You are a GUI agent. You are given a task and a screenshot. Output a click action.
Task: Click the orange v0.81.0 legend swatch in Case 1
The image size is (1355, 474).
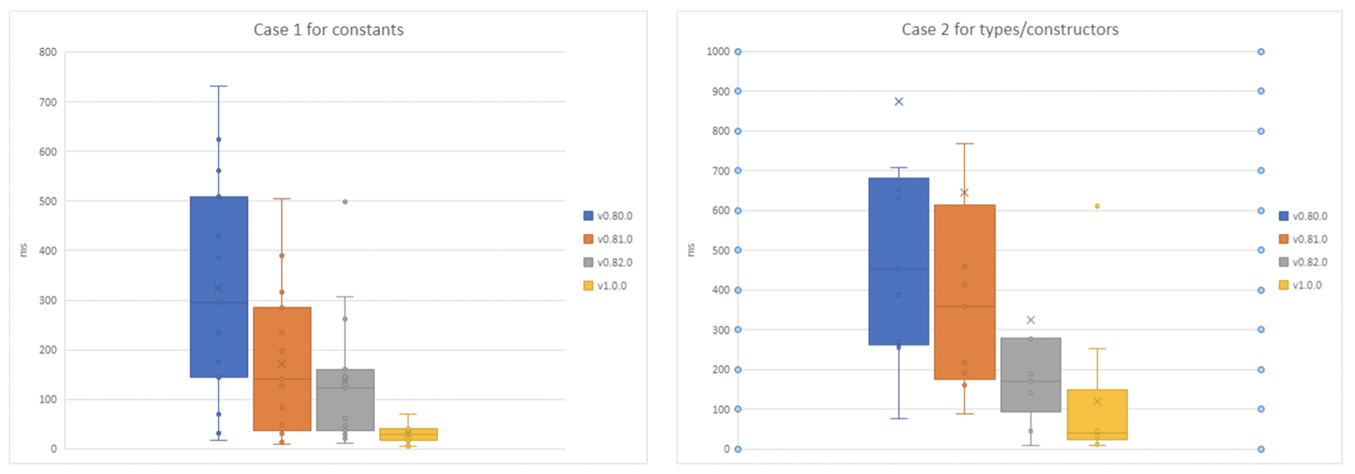pyautogui.click(x=588, y=239)
